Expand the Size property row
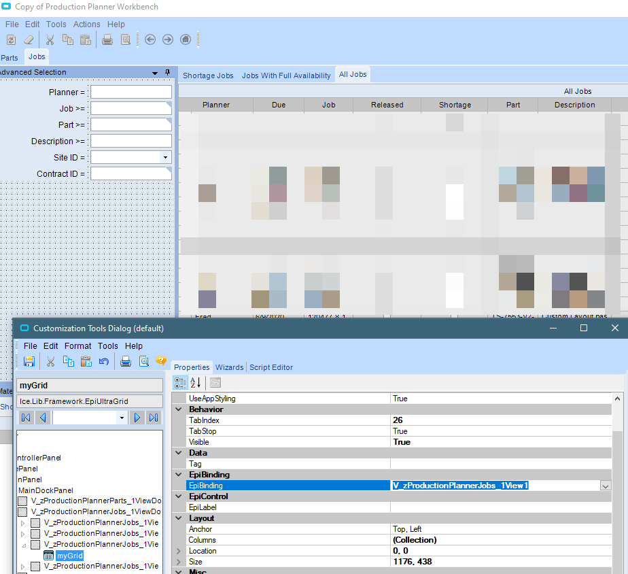This screenshot has height=574, width=628. tap(179, 562)
